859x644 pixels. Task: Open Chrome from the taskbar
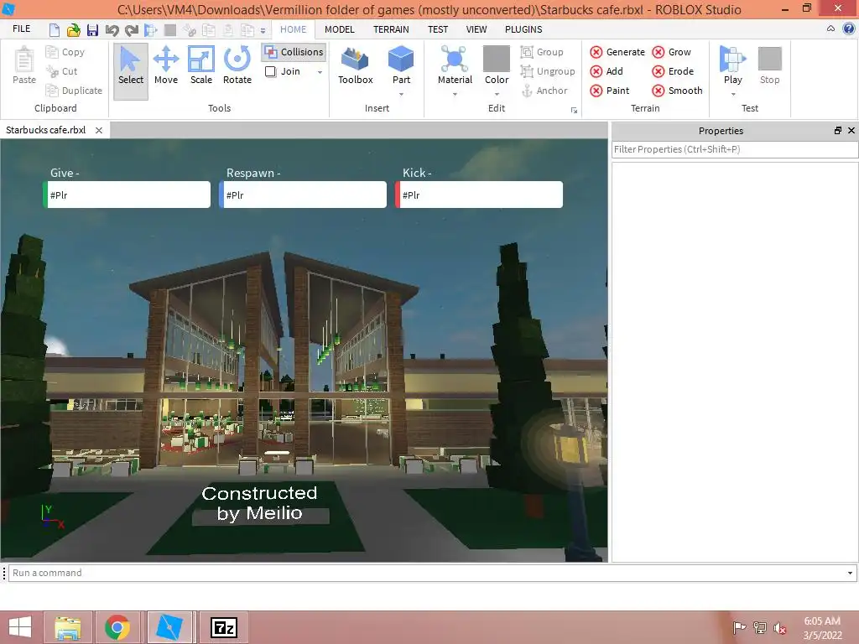point(117,627)
